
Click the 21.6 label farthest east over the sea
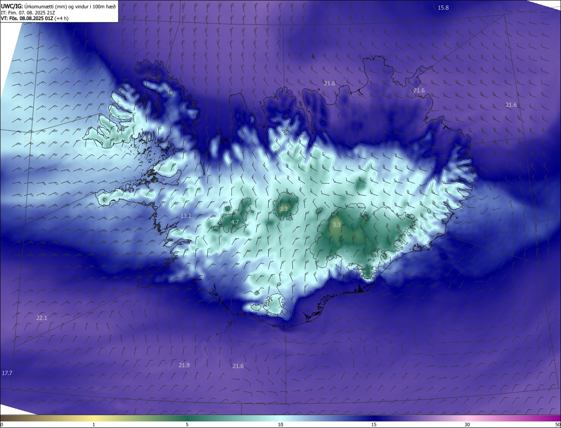click(x=511, y=105)
